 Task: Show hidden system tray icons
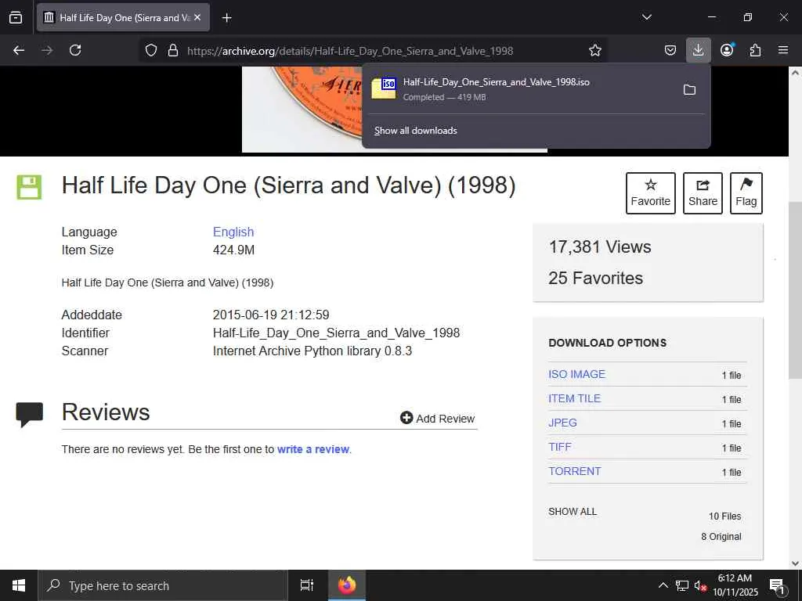[x=663, y=585]
